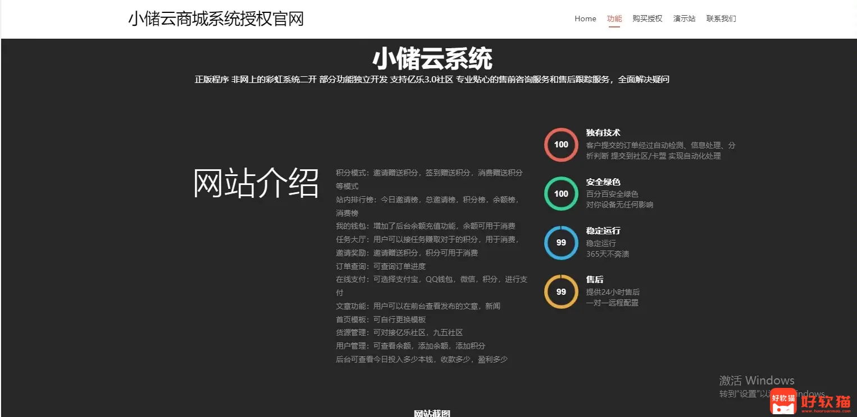Click the blue 99 circle for 稳定运行
Viewport: 857px width, 417px height.
pyautogui.click(x=561, y=243)
